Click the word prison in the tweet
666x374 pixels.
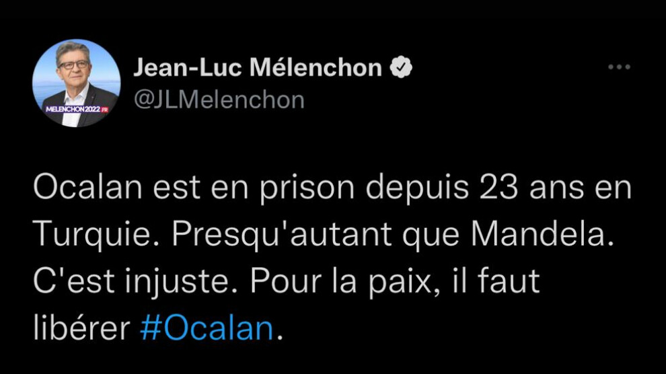tap(307, 188)
